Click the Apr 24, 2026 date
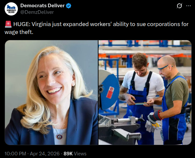Viewport: 195px width, 158px height. click(x=45, y=154)
